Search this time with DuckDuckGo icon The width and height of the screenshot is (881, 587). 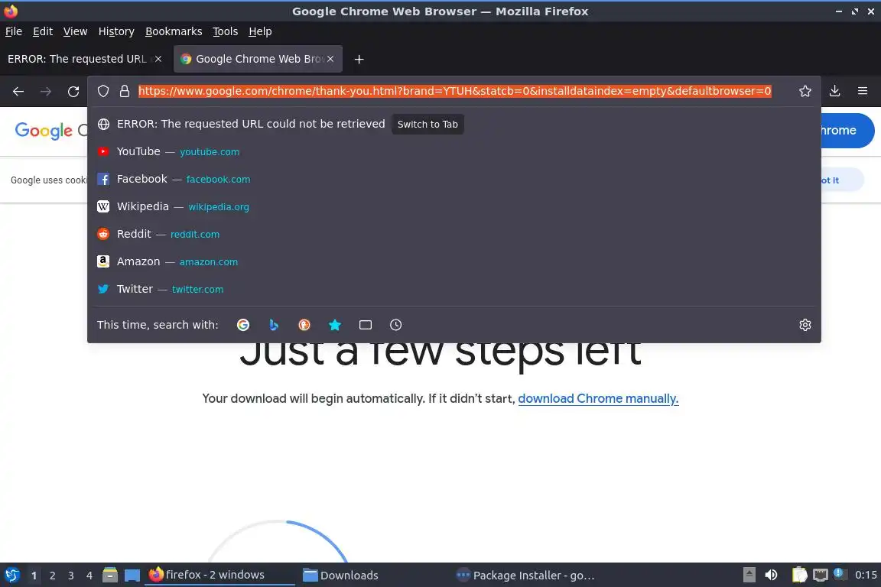coord(304,325)
